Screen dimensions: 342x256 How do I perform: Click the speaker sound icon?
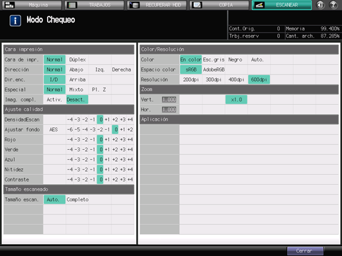pos(320,5)
